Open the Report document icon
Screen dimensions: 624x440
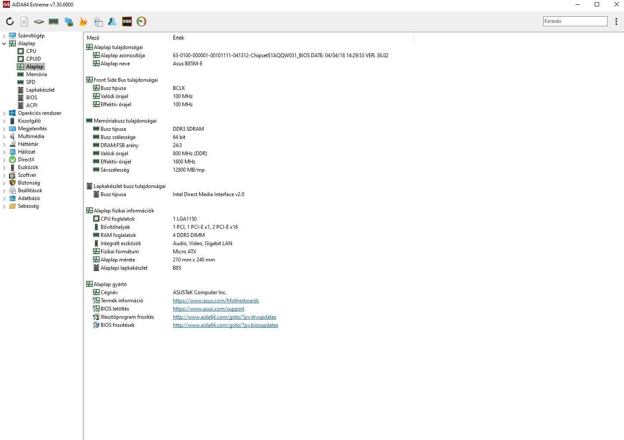(x=25, y=22)
